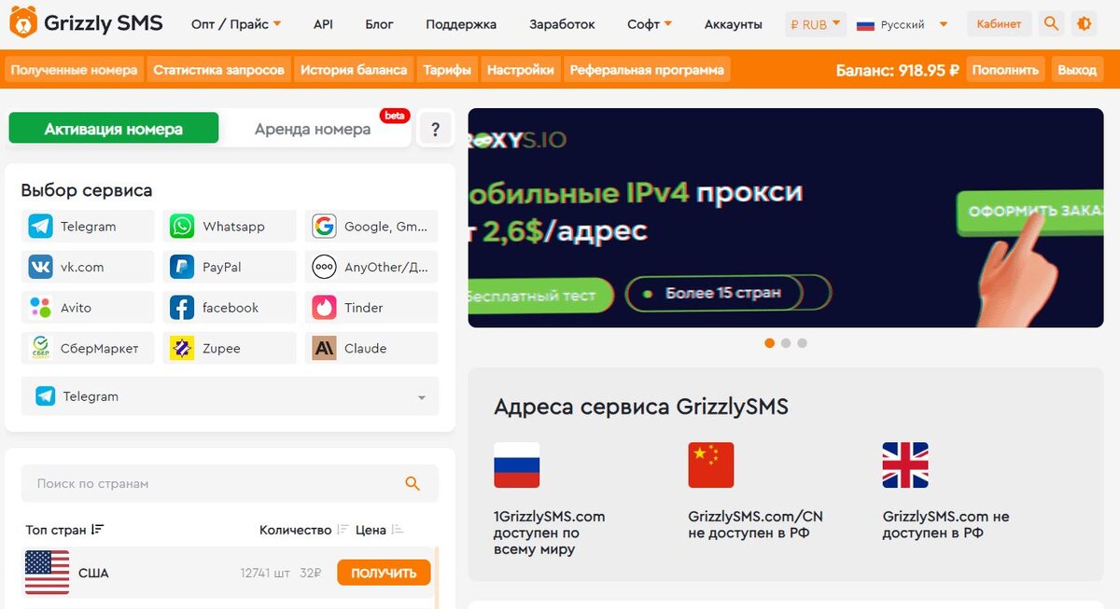Expand the Софт dropdown menu
The image size is (1120, 609).
point(650,24)
